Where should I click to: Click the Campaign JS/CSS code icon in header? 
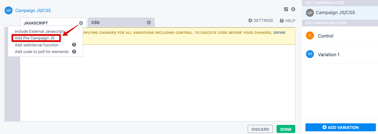[x=9, y=11]
